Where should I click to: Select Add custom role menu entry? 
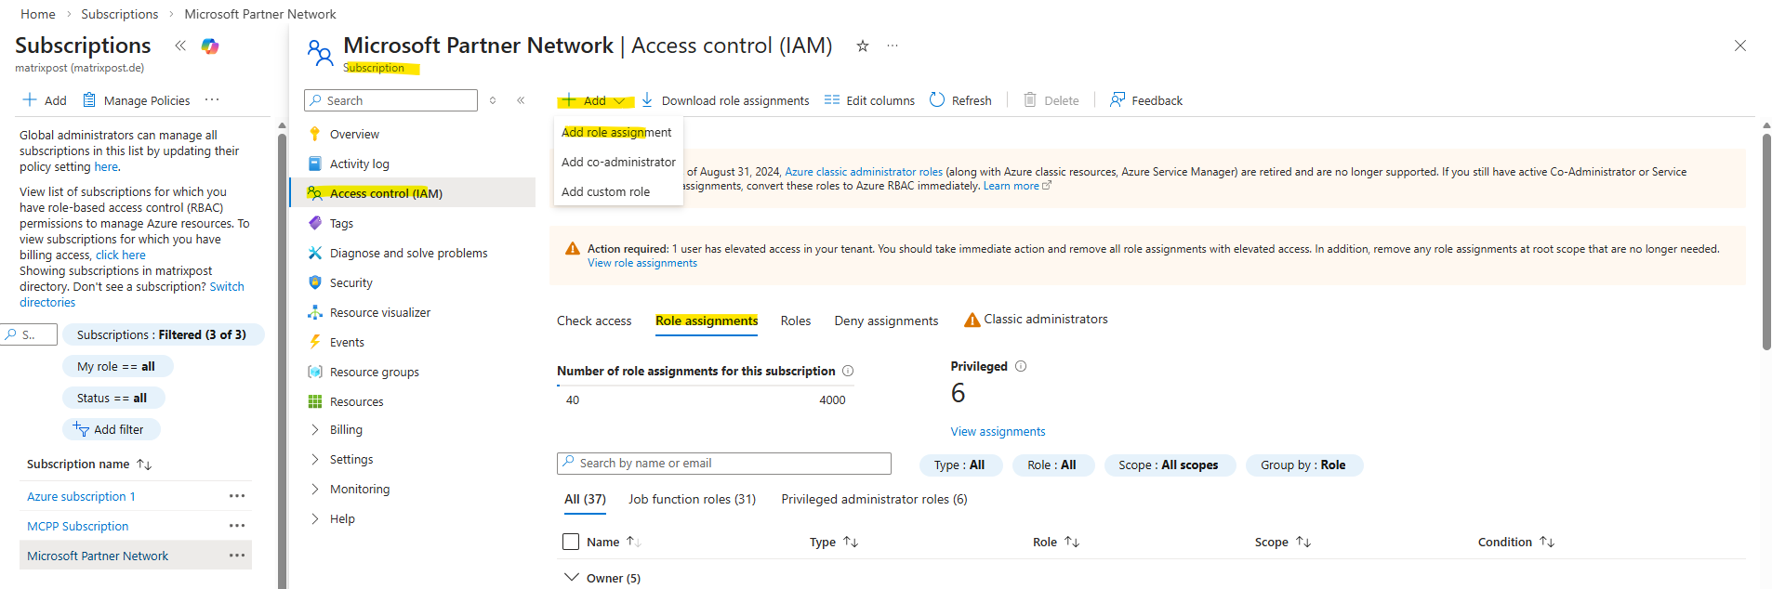pos(605,191)
